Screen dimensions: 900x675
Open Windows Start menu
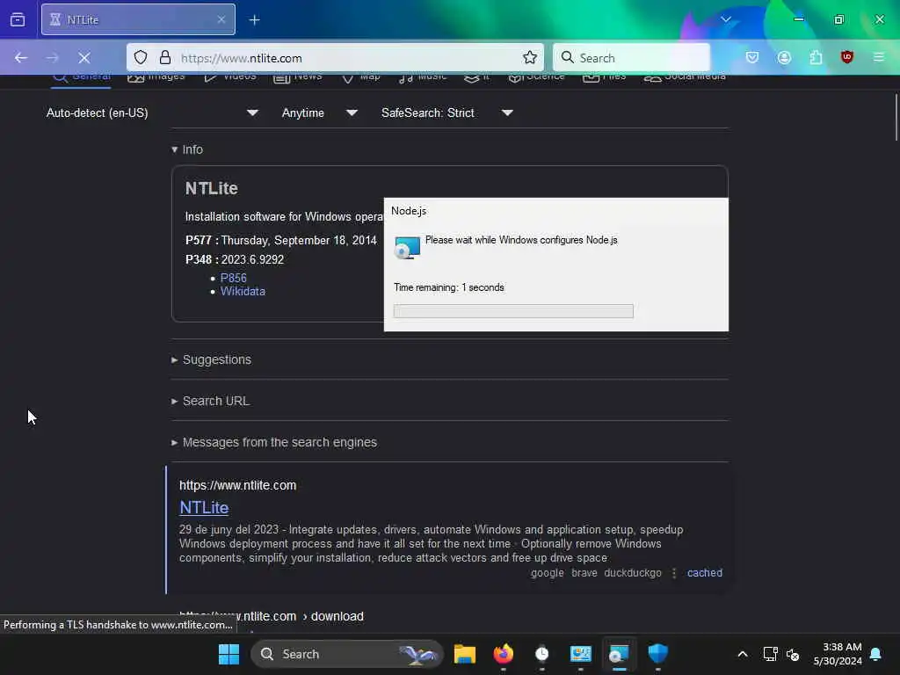(229, 654)
